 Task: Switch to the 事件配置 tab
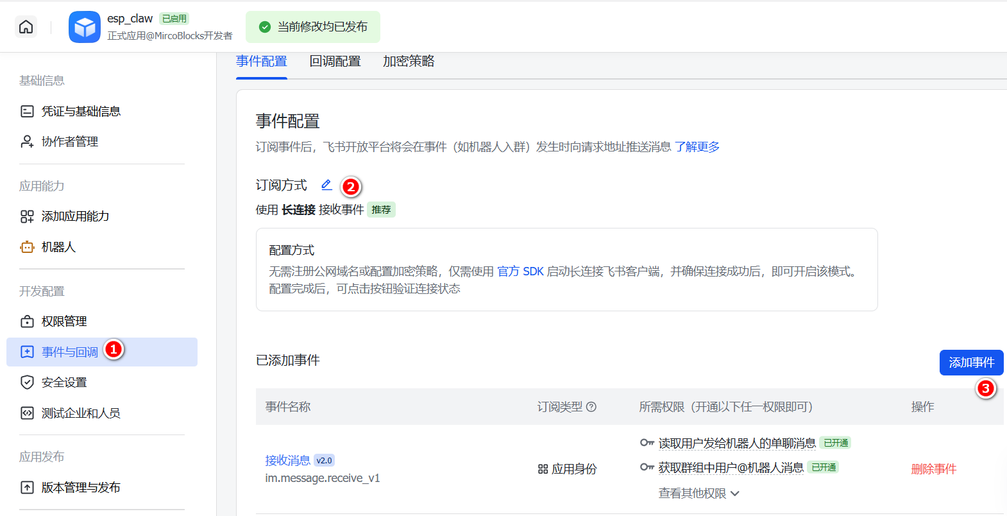point(262,61)
